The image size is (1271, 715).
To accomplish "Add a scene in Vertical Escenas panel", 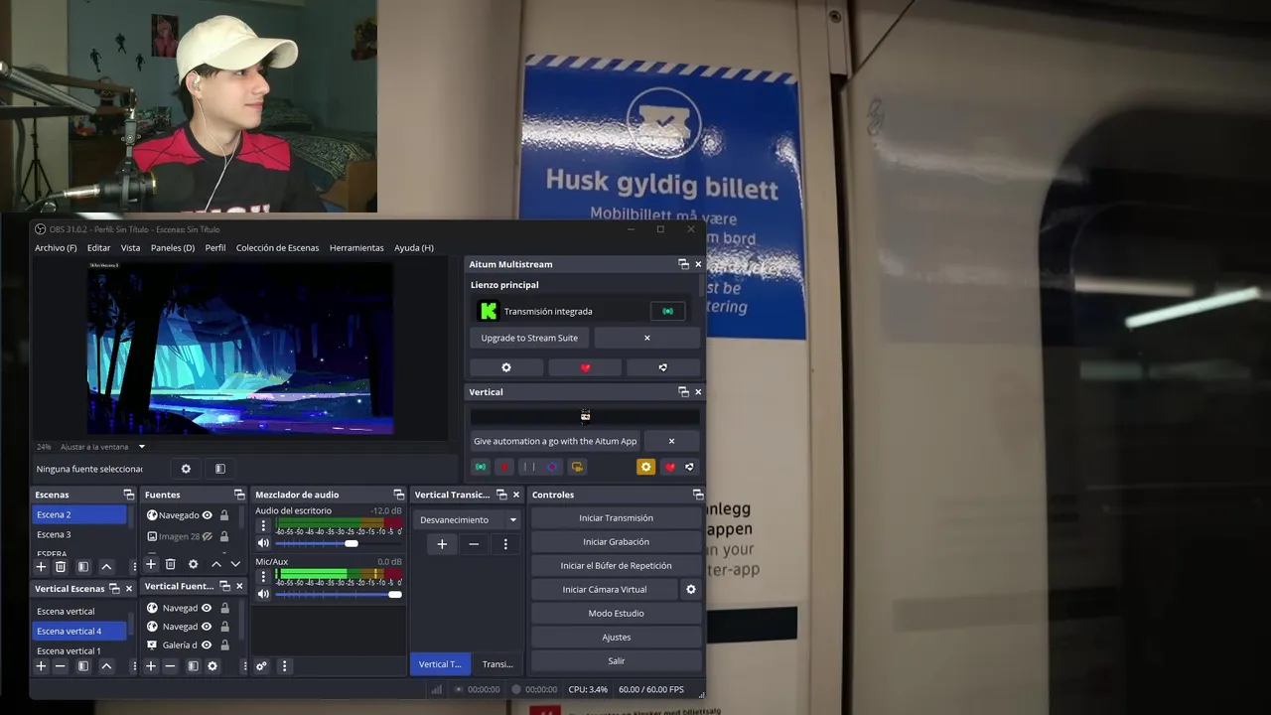I will click(41, 666).
